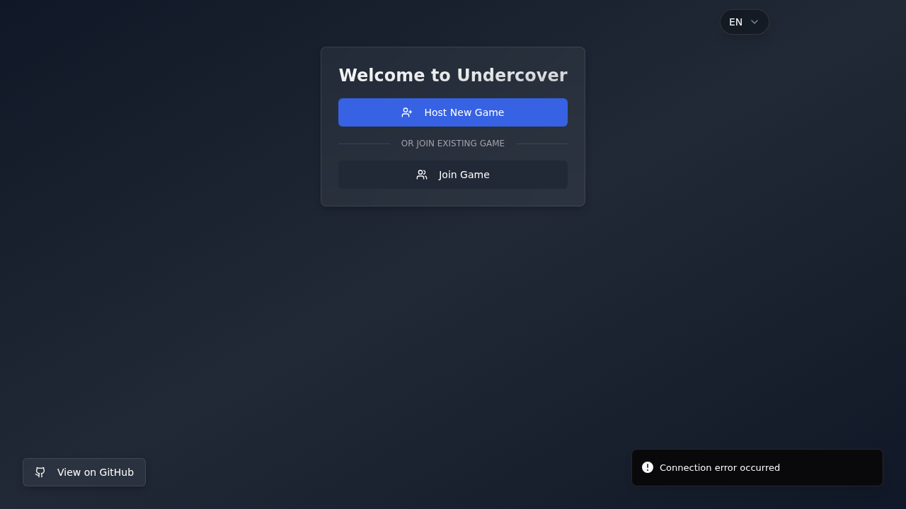Click the Join Game button
906x509 pixels.
[453, 175]
